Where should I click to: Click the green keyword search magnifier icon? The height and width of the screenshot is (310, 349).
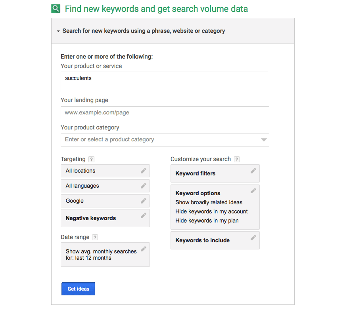point(56,8)
